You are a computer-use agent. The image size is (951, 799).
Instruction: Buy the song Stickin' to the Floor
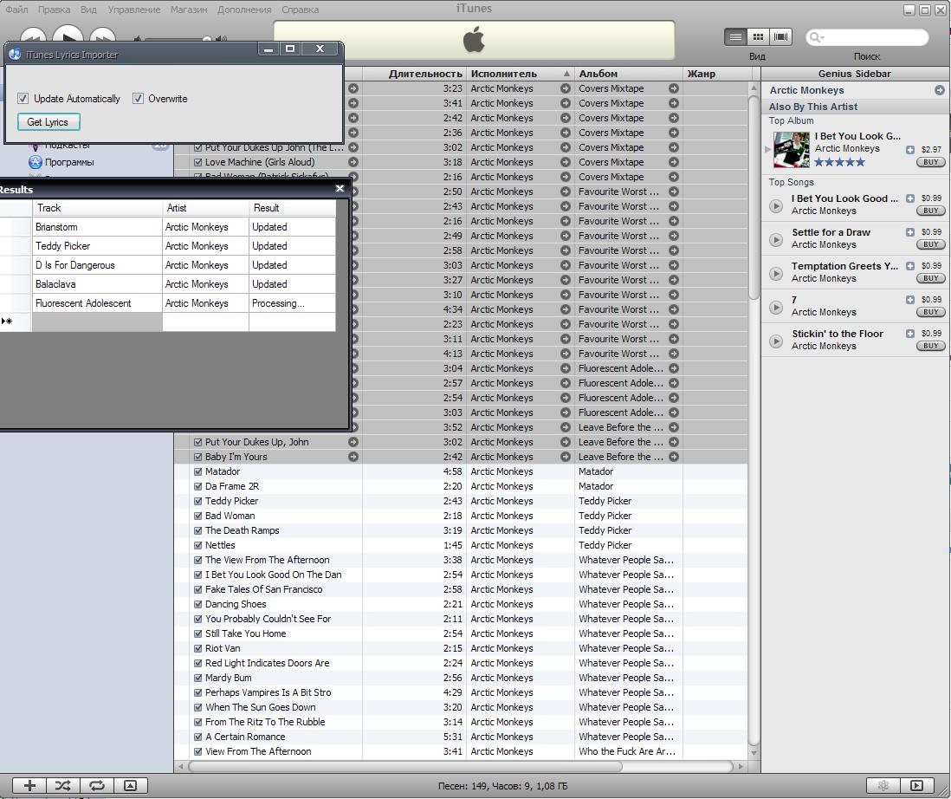pyautogui.click(x=931, y=346)
